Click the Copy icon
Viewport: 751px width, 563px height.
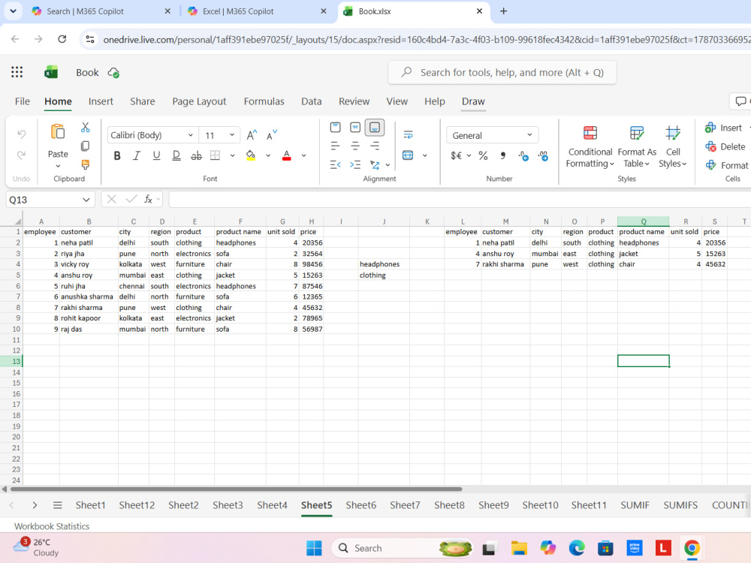[86, 146]
